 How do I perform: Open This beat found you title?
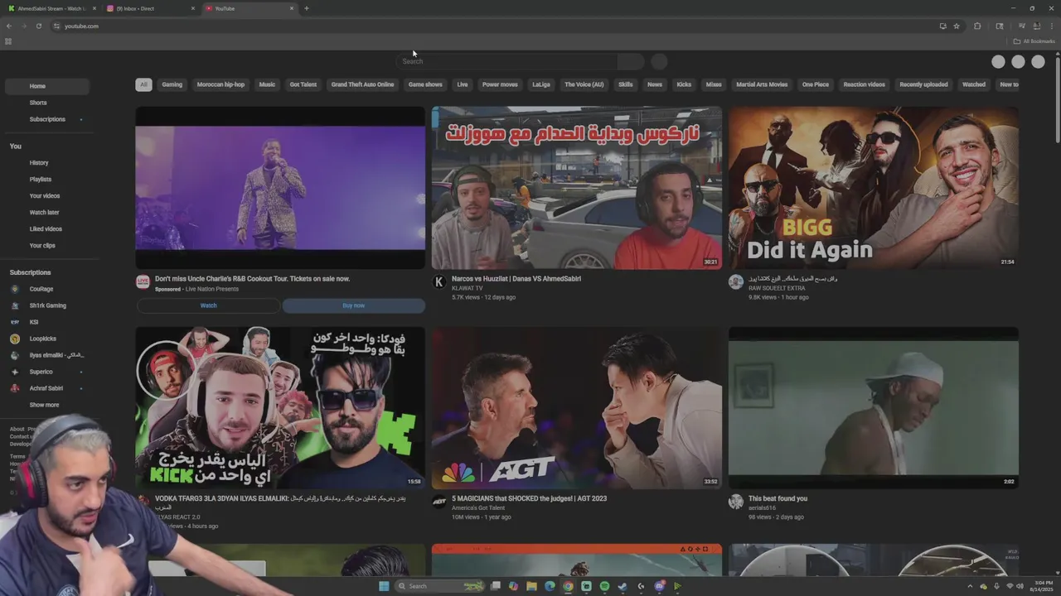pyautogui.click(x=778, y=498)
